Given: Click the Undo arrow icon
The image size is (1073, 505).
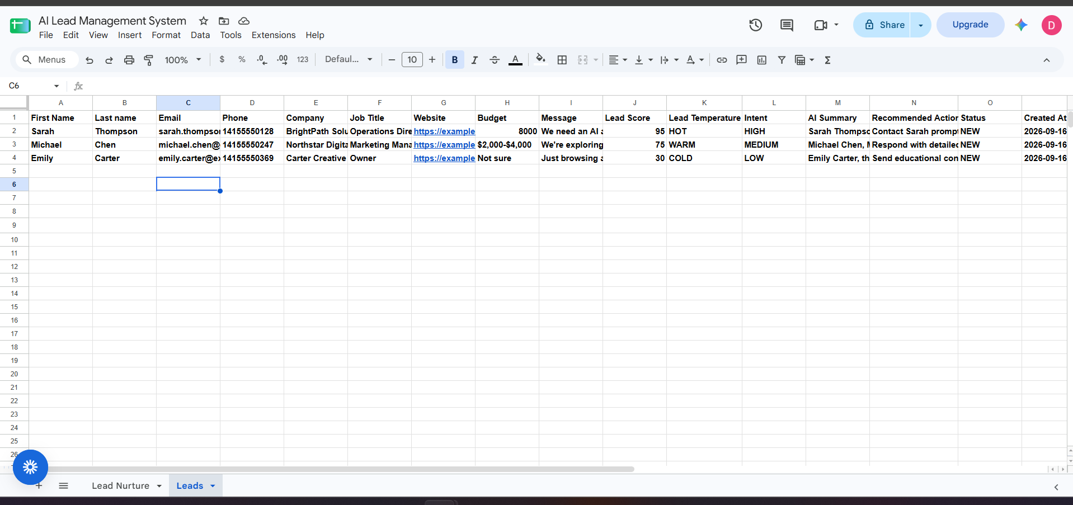Looking at the screenshot, I should click(90, 60).
